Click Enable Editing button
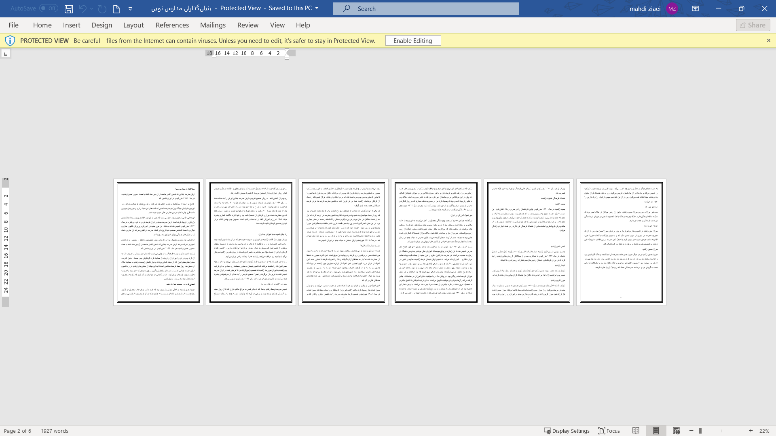 [x=413, y=40]
